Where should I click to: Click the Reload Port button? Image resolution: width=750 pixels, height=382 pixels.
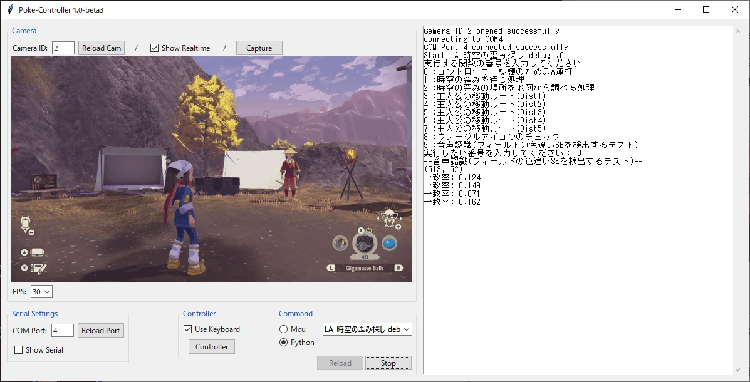coord(100,331)
